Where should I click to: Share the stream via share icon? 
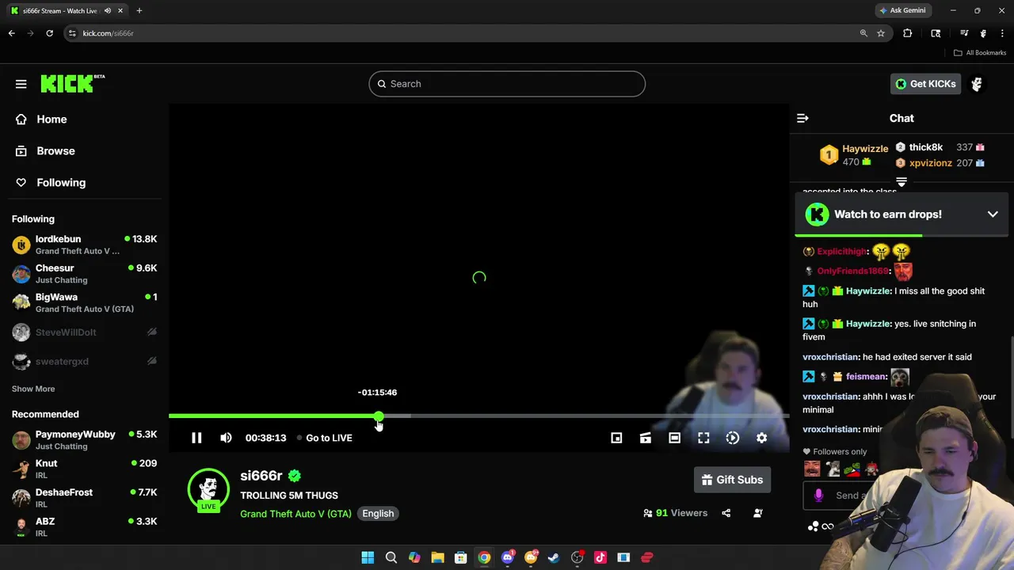coord(726,513)
